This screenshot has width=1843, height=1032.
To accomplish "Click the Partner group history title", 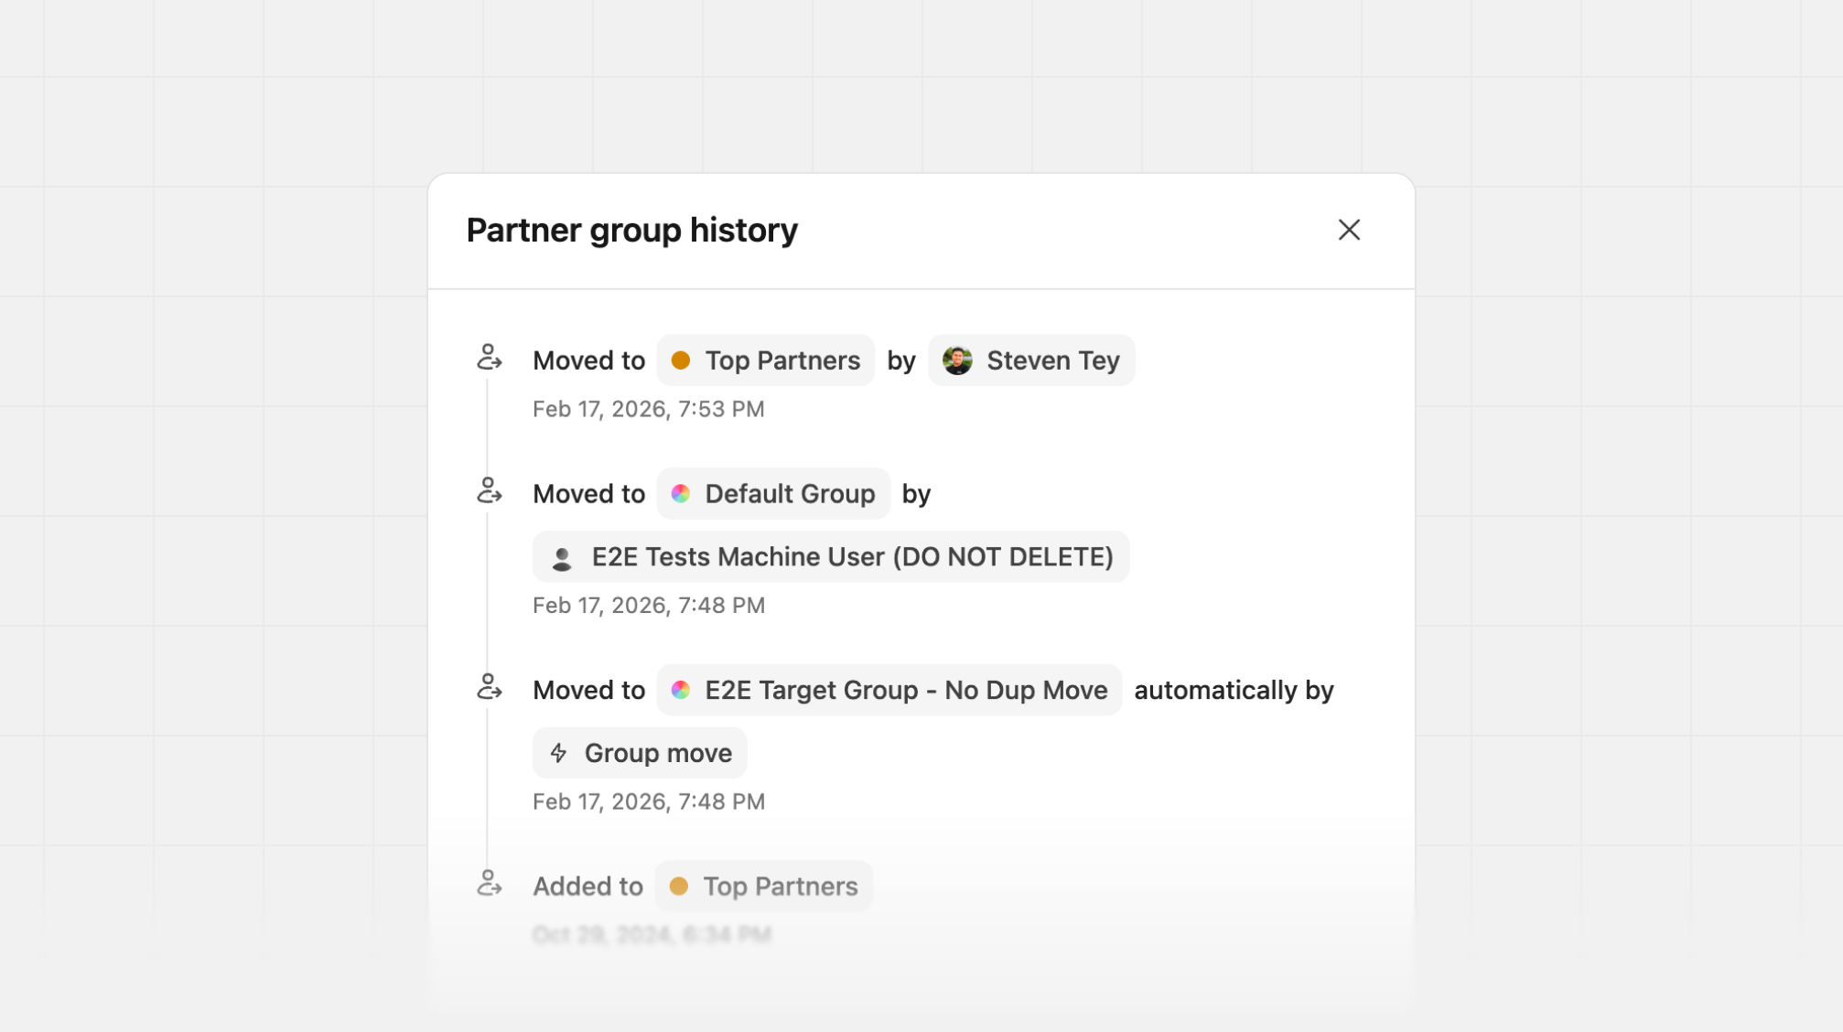I will click(632, 231).
